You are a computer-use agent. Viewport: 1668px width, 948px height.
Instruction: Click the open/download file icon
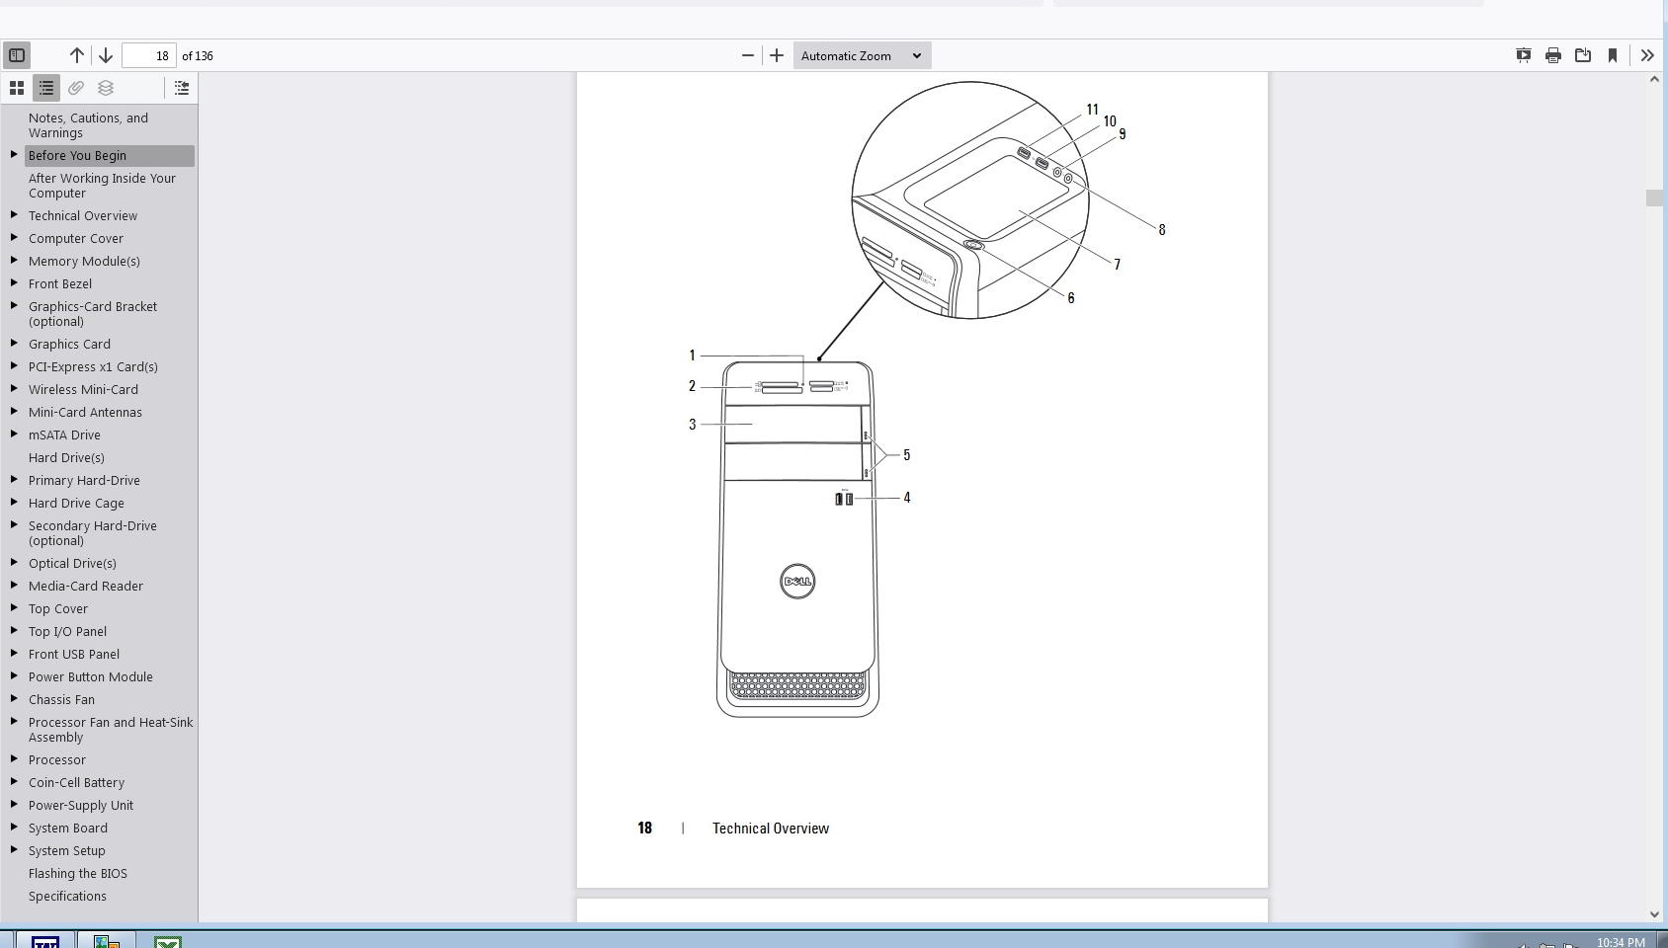coord(1583,55)
